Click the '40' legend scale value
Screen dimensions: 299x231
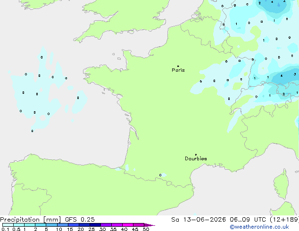[124, 229]
